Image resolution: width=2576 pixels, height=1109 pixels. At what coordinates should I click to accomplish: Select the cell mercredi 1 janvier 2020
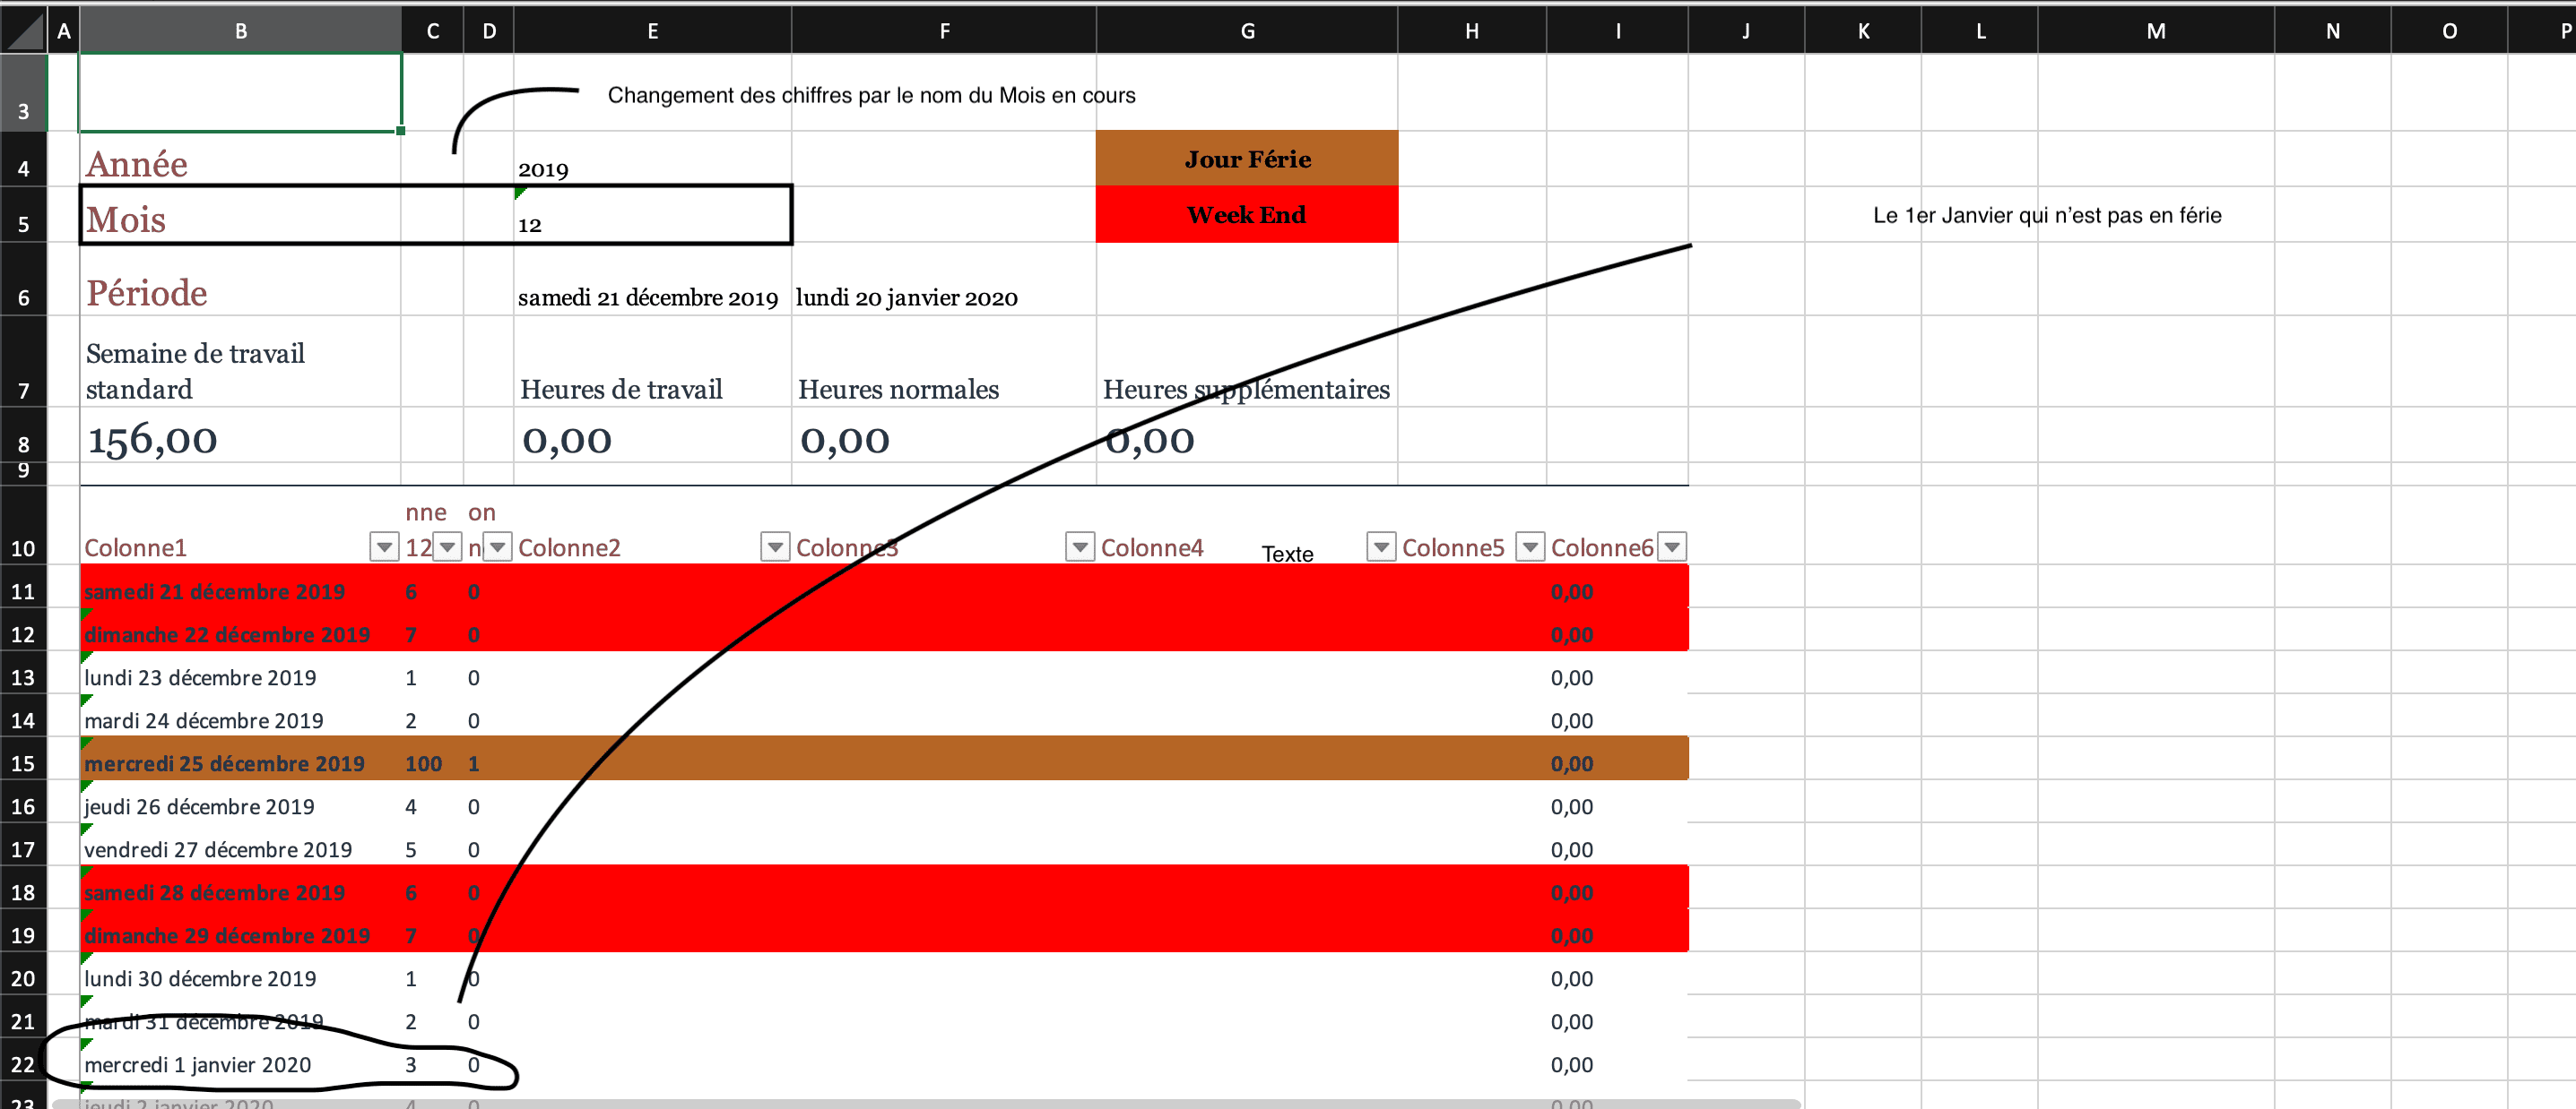(x=198, y=1064)
